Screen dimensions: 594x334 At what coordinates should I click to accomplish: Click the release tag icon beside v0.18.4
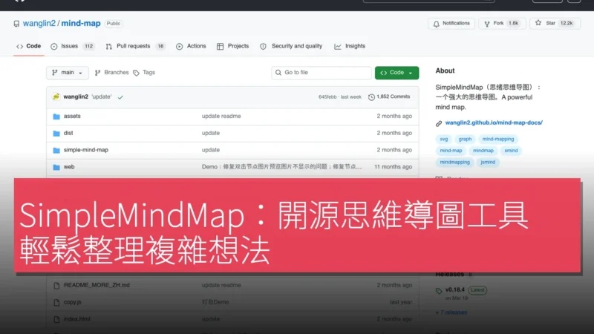(439, 291)
